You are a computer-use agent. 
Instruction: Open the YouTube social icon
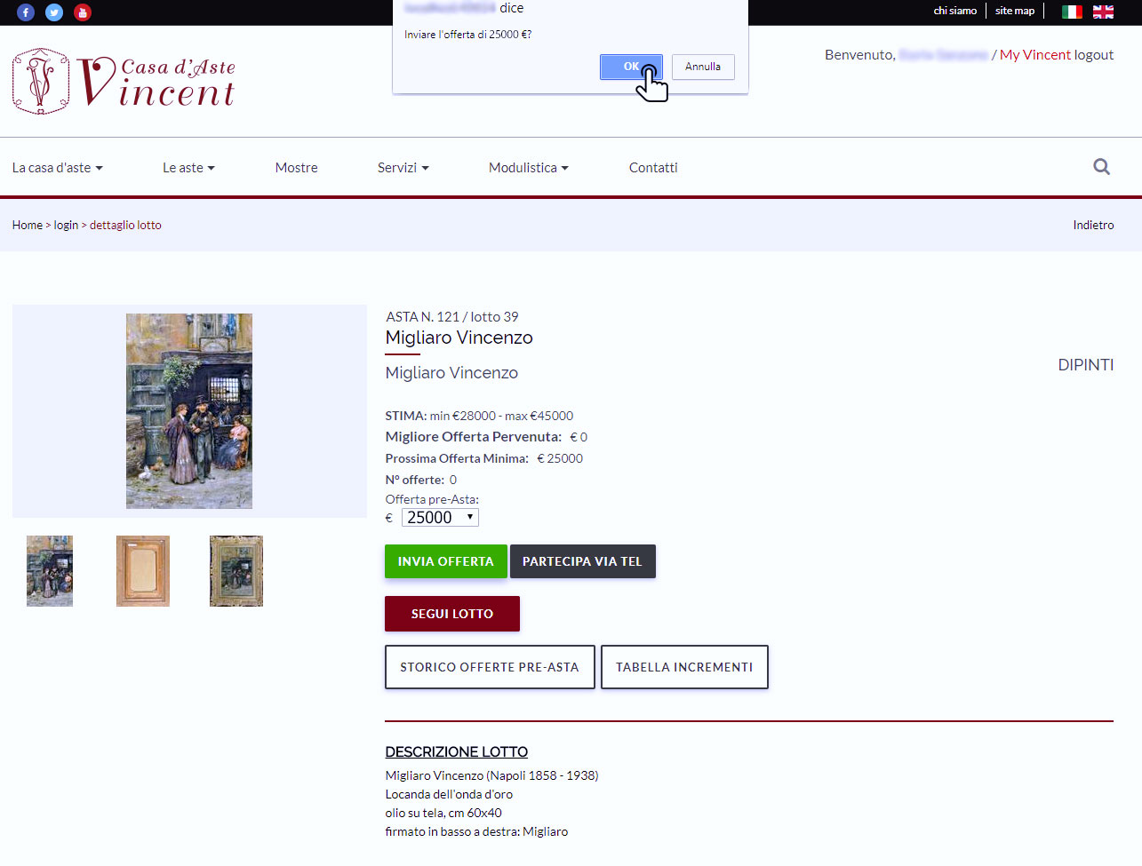coord(83,12)
